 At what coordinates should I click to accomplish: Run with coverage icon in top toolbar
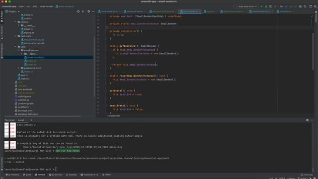click(270, 6)
